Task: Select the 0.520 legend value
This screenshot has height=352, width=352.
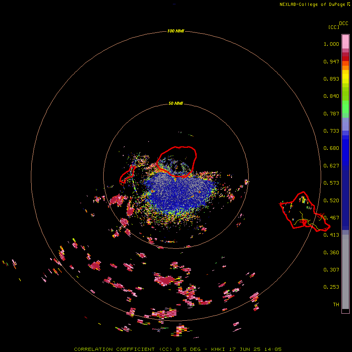Action: 331,201
